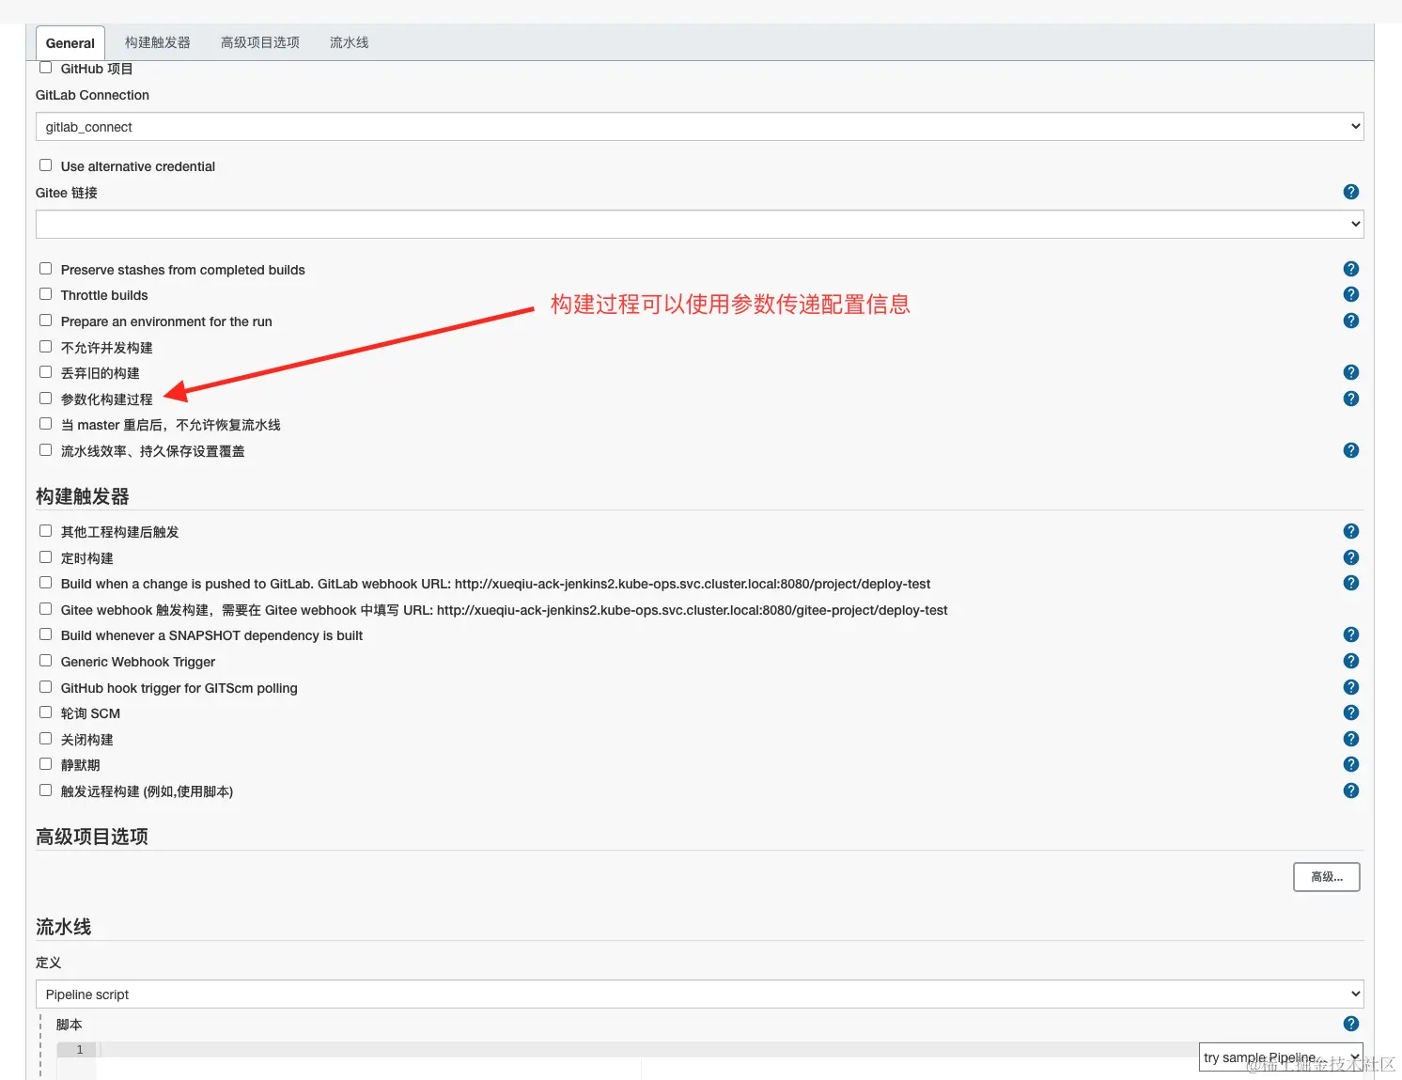Click the 高级项目选项 section heading
This screenshot has width=1402, height=1080.
tap(92, 837)
